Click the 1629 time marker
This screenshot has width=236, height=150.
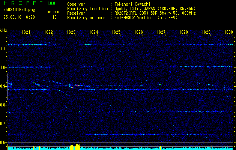pos(206,32)
